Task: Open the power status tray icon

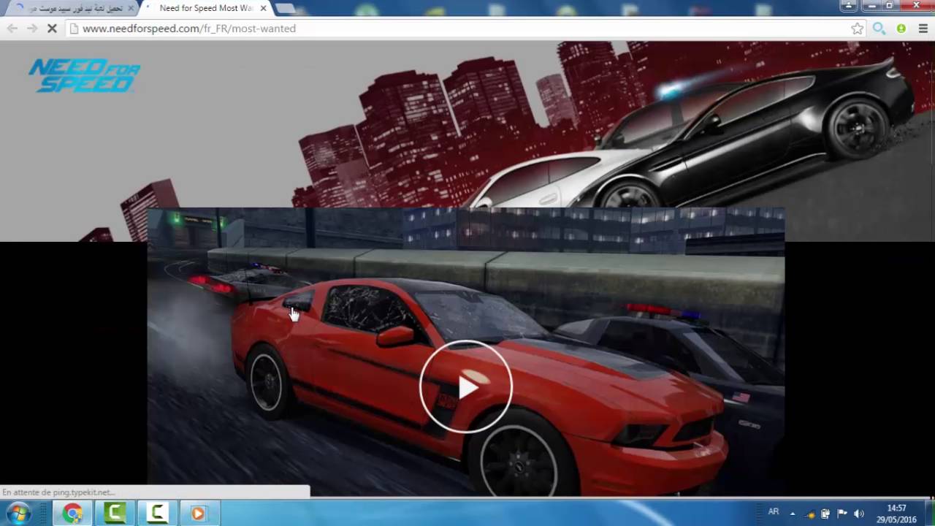Action: coord(825,514)
